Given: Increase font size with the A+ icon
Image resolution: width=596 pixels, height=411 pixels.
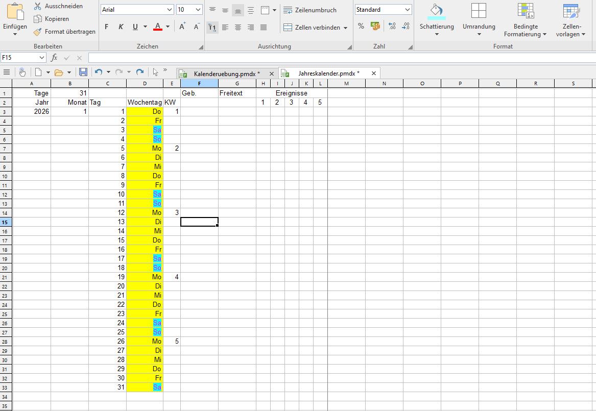Looking at the screenshot, I should click(x=182, y=27).
